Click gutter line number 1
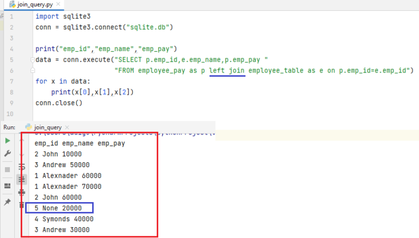 [11, 16]
